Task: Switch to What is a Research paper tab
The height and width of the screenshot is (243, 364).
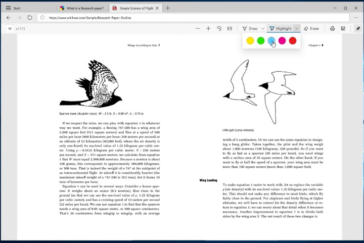Action: [82, 8]
